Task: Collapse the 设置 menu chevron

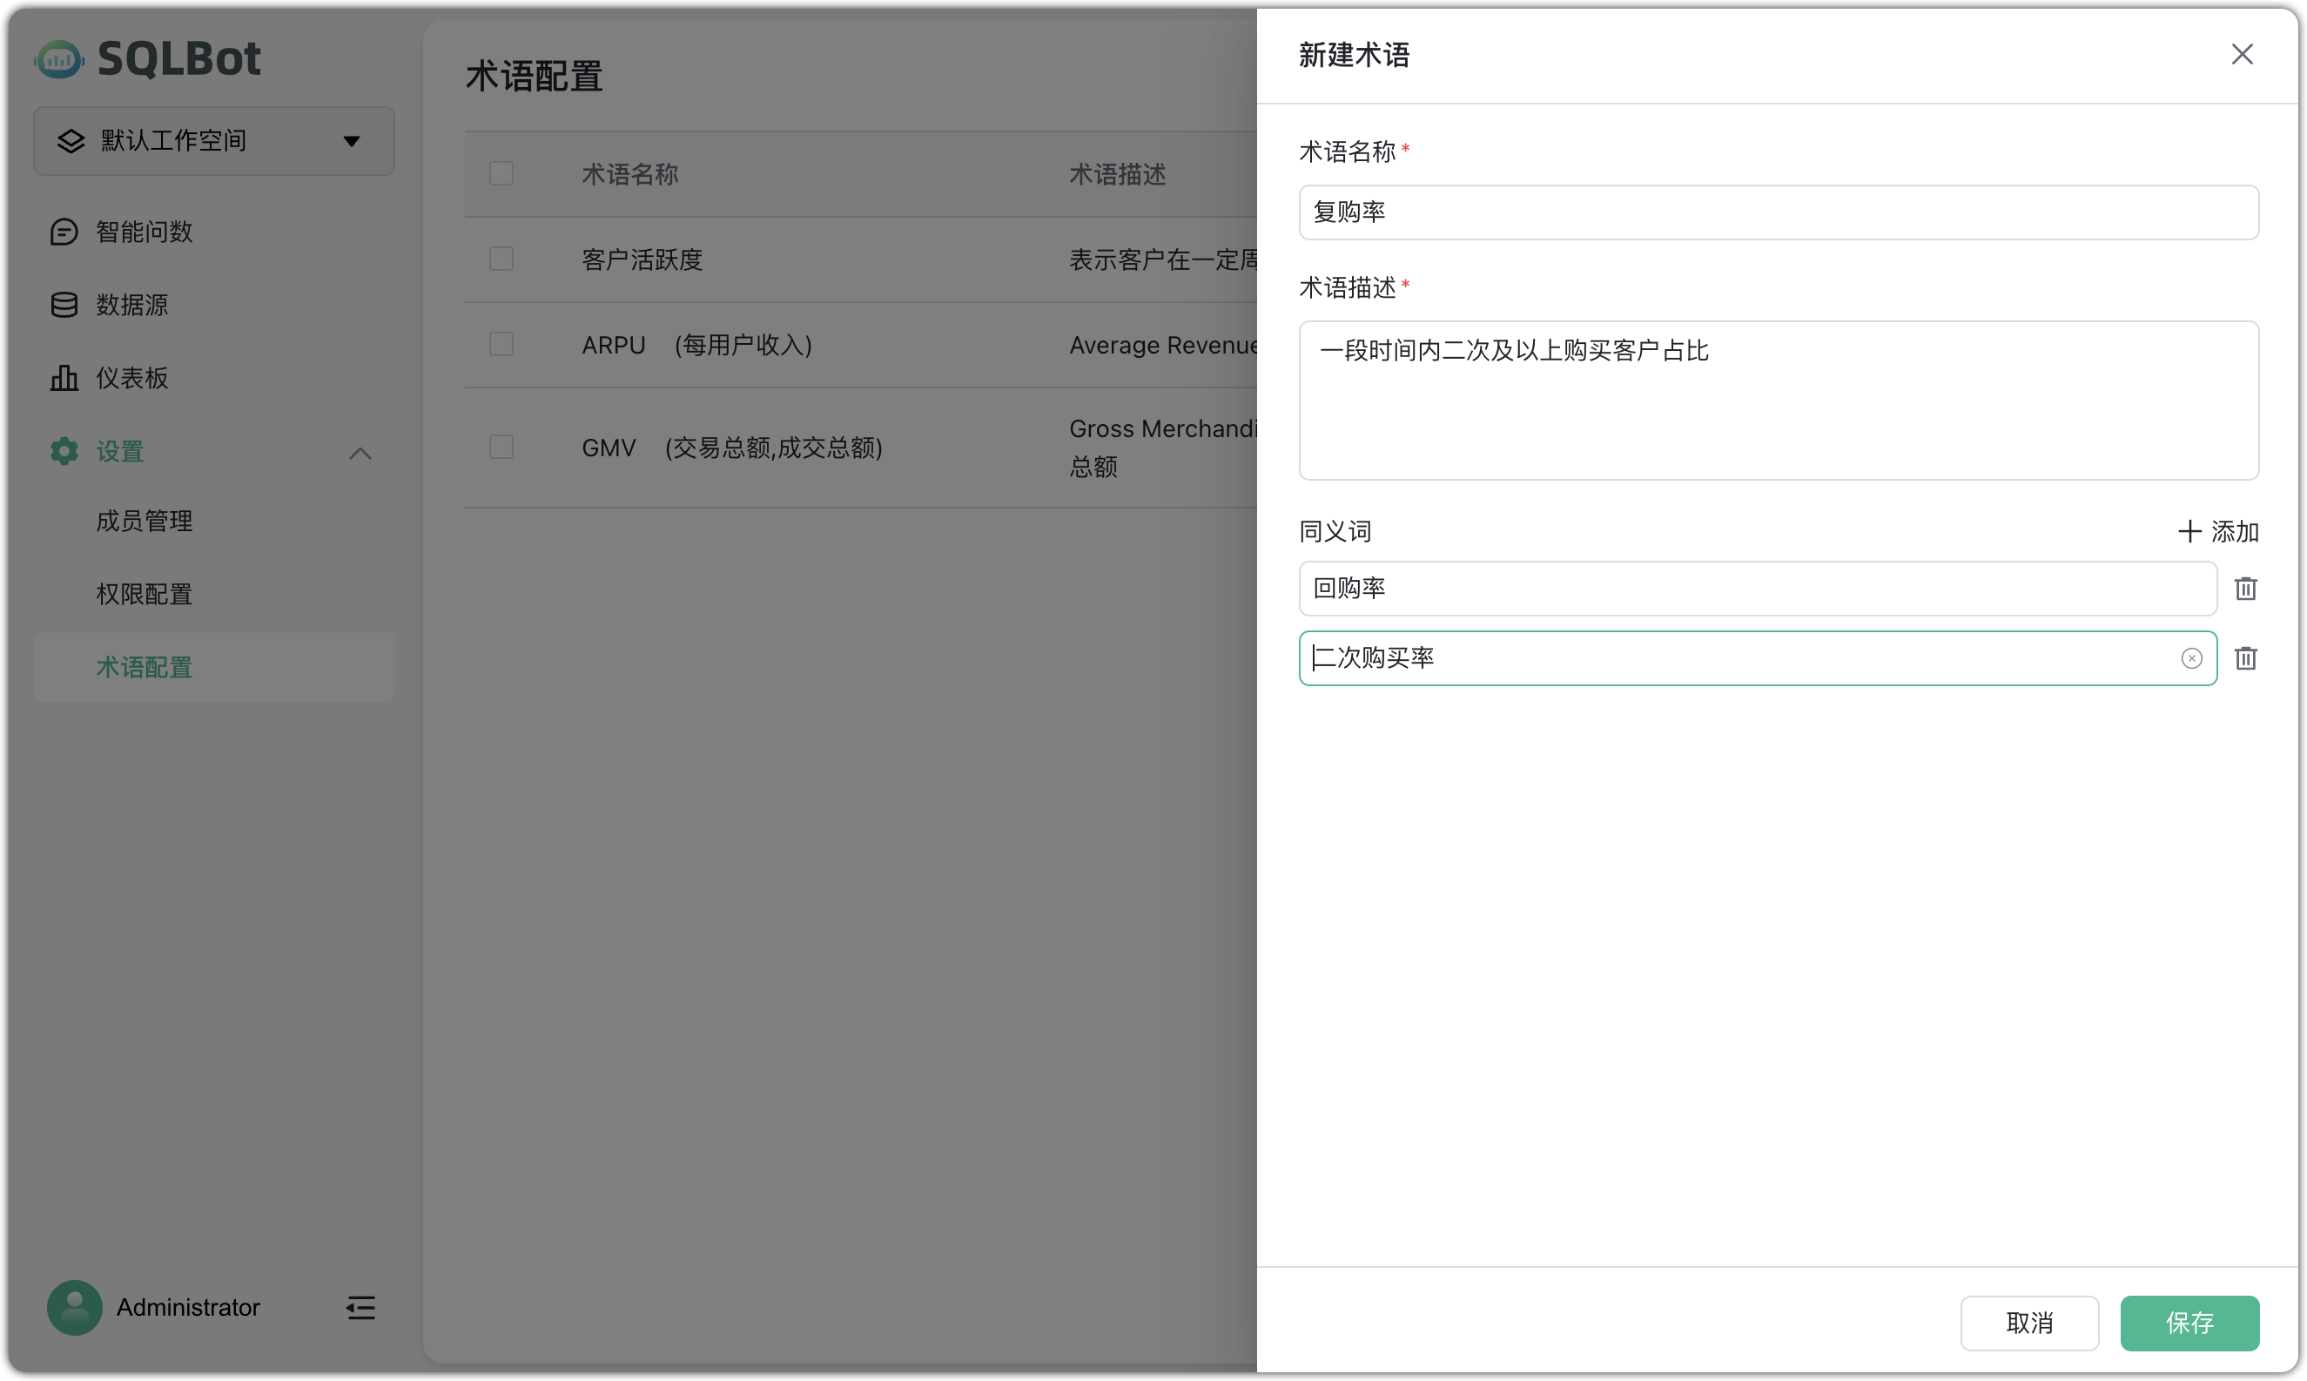Action: click(x=361, y=453)
